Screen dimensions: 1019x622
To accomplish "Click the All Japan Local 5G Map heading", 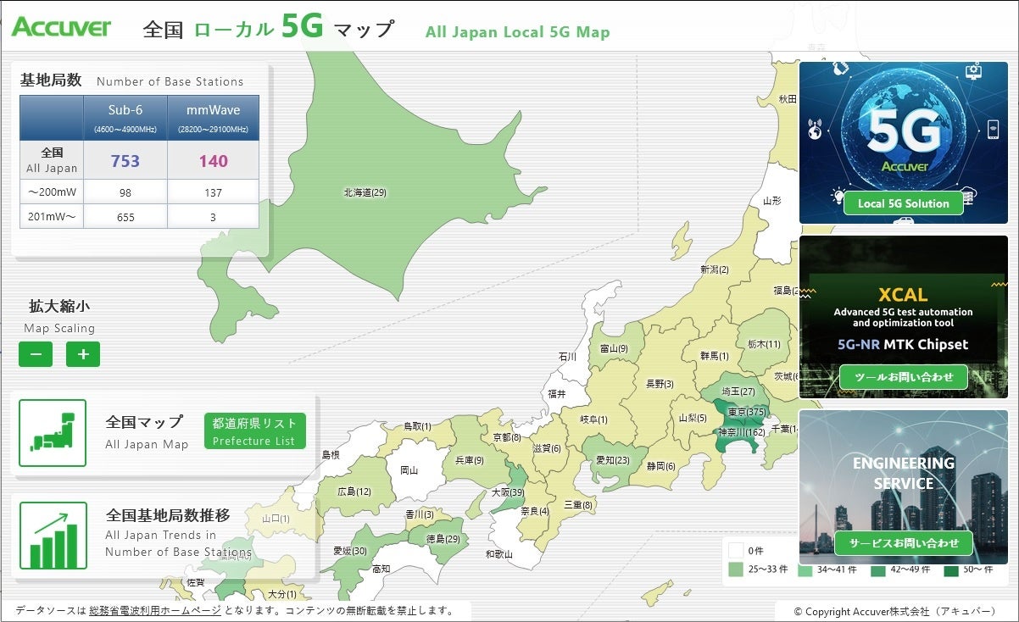I will pos(518,32).
